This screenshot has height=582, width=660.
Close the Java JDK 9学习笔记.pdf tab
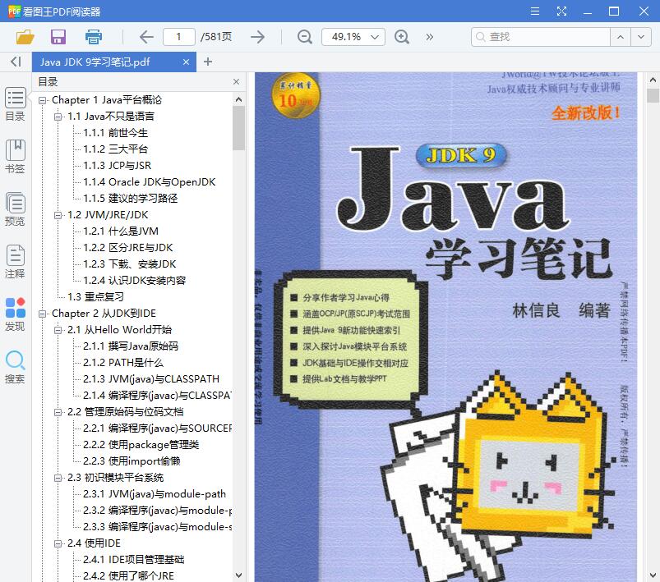pos(186,62)
